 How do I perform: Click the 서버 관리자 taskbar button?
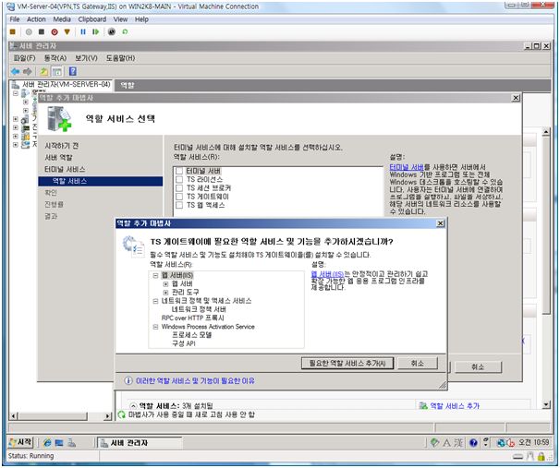click(140, 443)
